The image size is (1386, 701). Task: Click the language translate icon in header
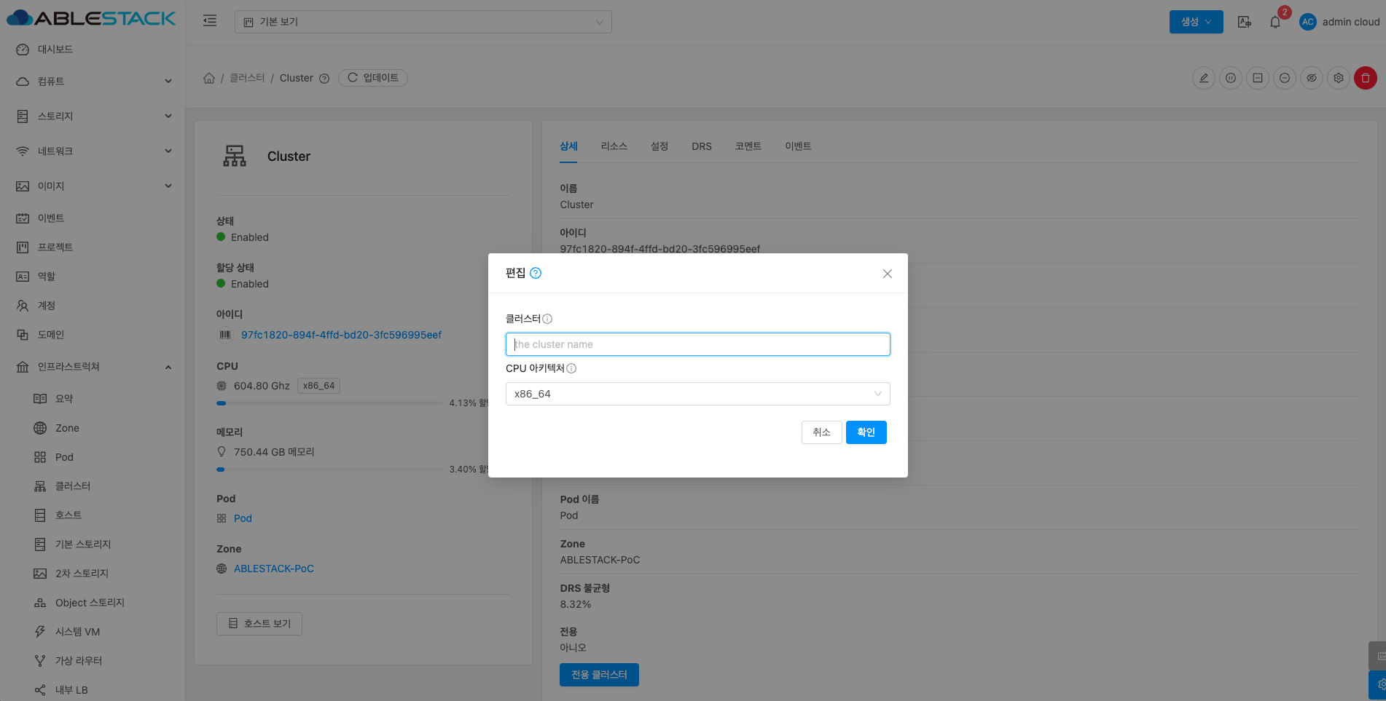click(x=1245, y=22)
